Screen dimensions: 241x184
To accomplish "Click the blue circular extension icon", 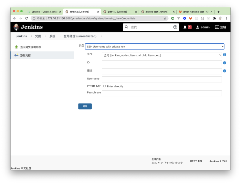I will (184, 18).
